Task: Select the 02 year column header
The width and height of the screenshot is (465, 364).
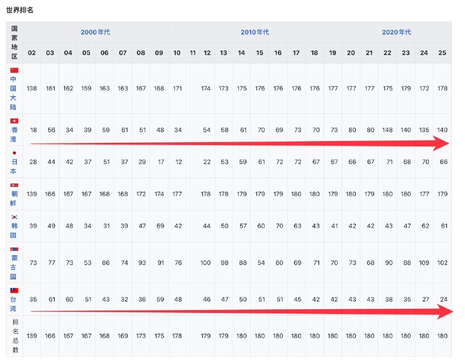Action: pos(32,53)
